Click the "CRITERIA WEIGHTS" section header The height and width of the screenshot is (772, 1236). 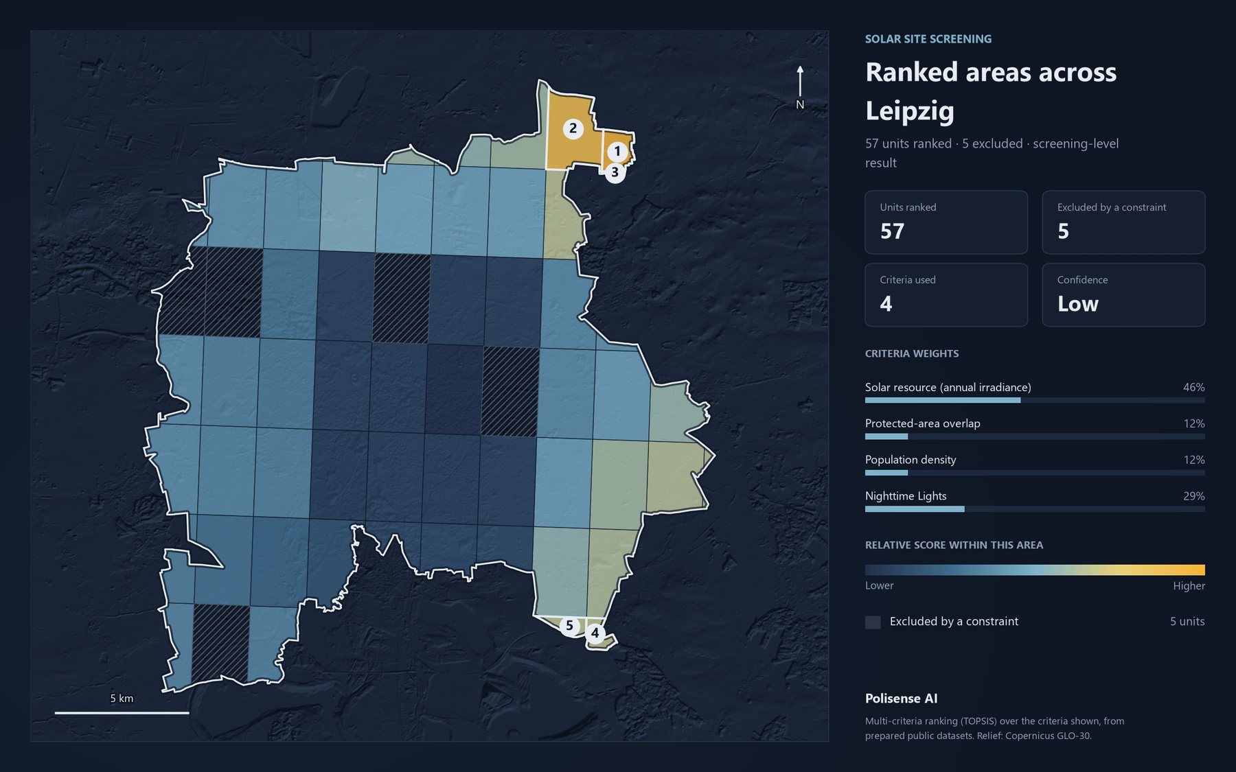click(x=912, y=354)
